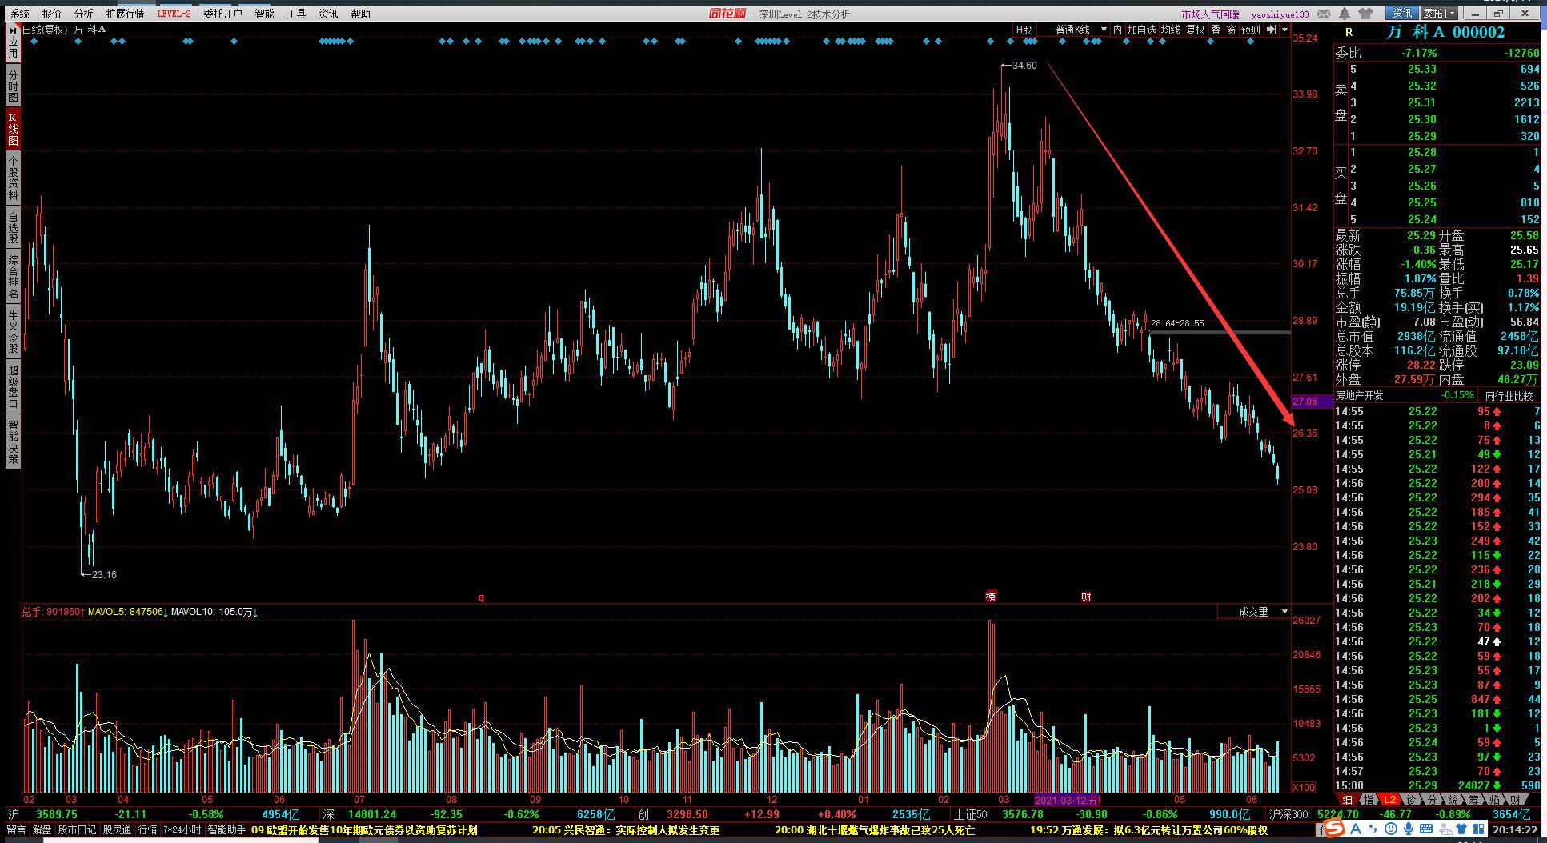This screenshot has width=1547, height=843.
Task: Open the mail envelope icon
Action: (x=1324, y=14)
